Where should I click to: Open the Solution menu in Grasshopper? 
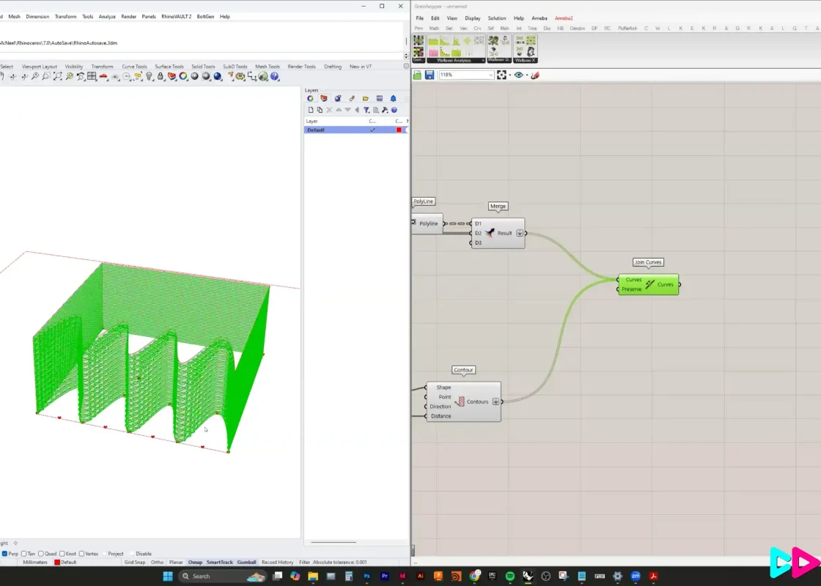[496, 18]
